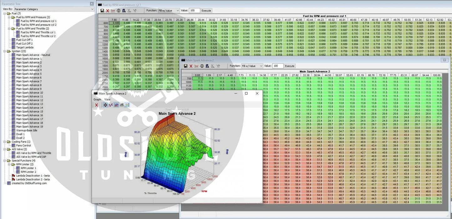Open the Graph menu in the graph window

coord(97,99)
